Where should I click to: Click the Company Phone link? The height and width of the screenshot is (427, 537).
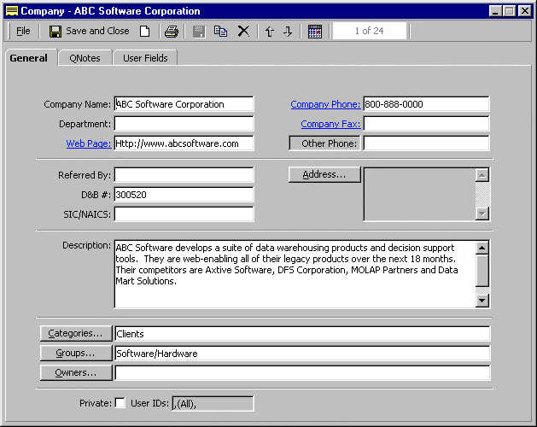325,104
